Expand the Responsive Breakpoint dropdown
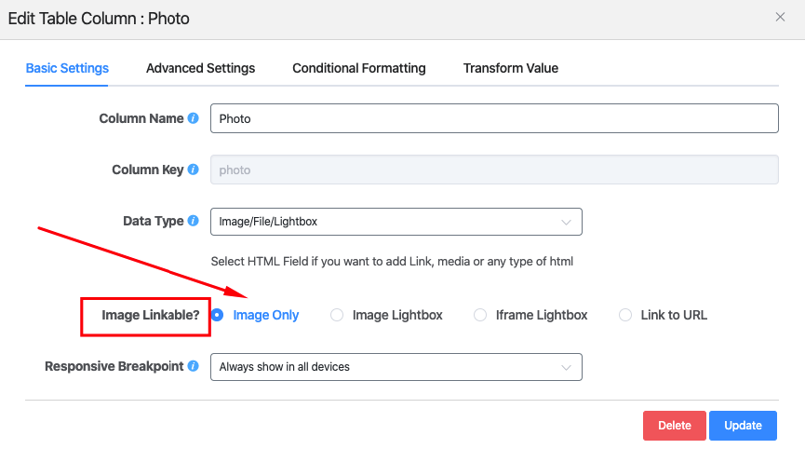Screen dimensions: 805x476 (x=396, y=367)
